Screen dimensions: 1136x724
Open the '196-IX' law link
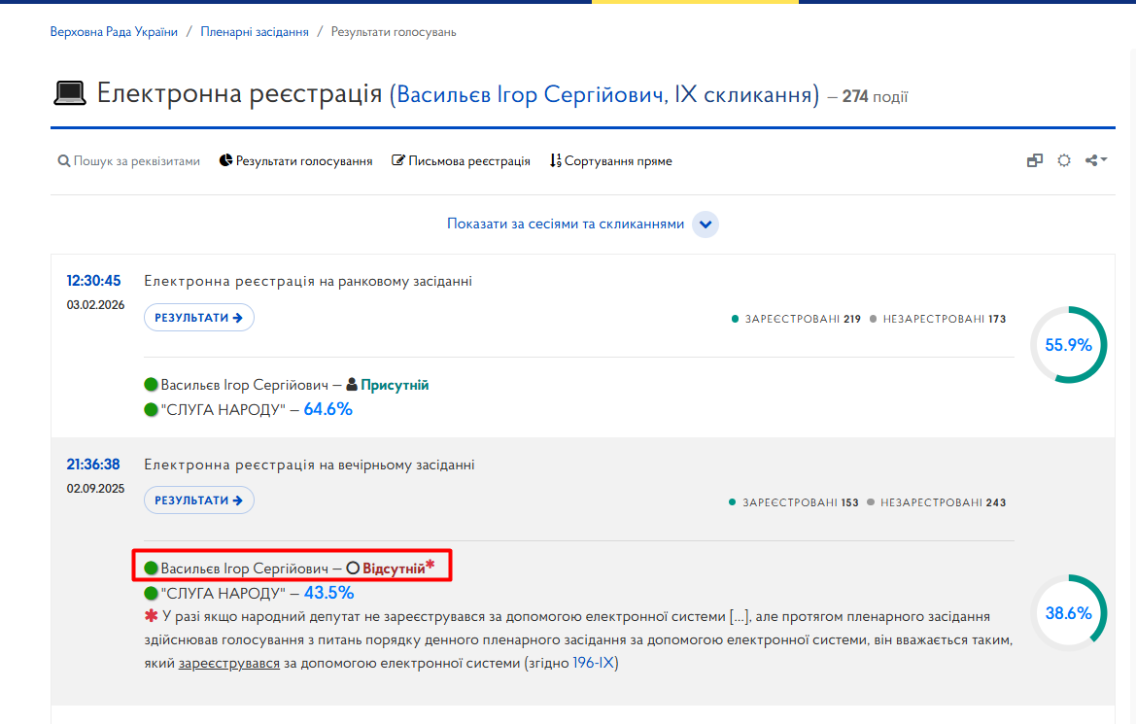(594, 663)
